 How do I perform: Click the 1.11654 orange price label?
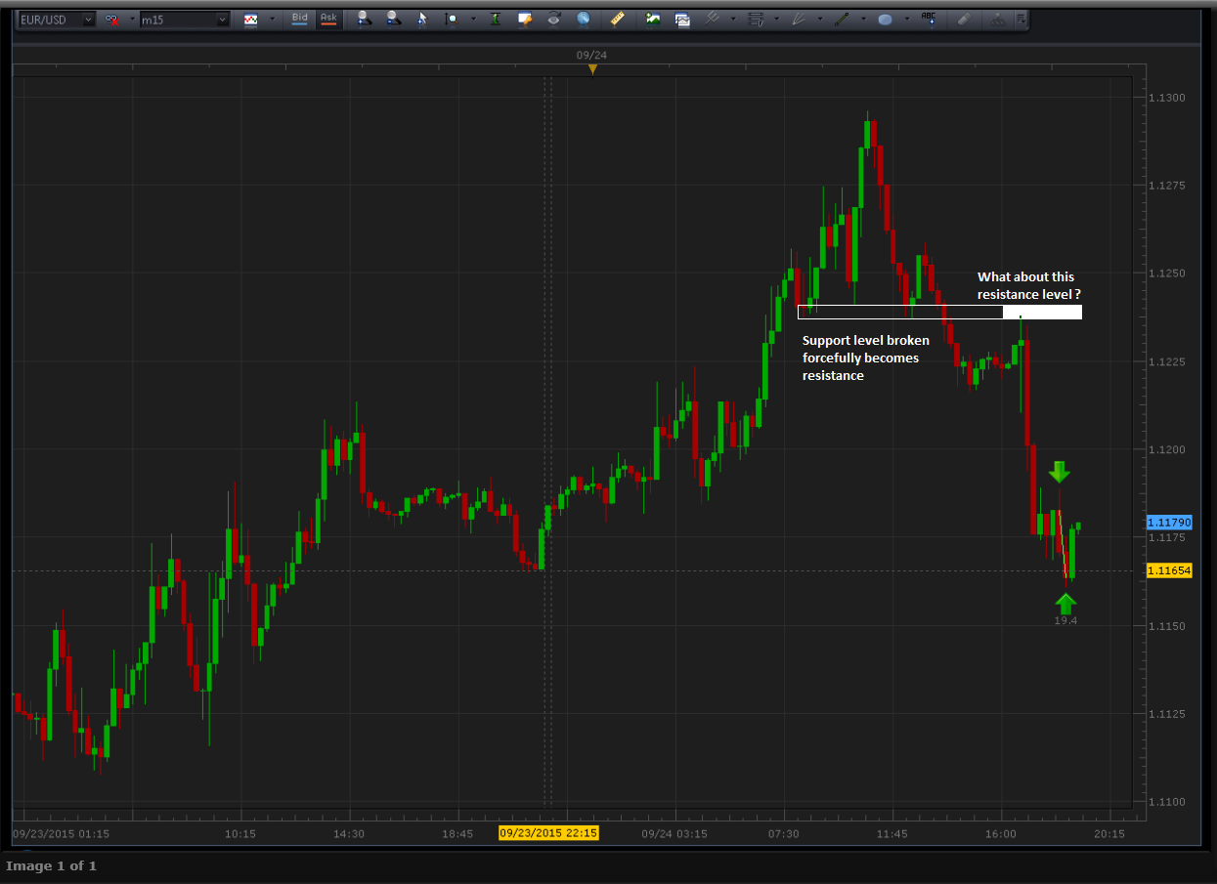[x=1169, y=570]
